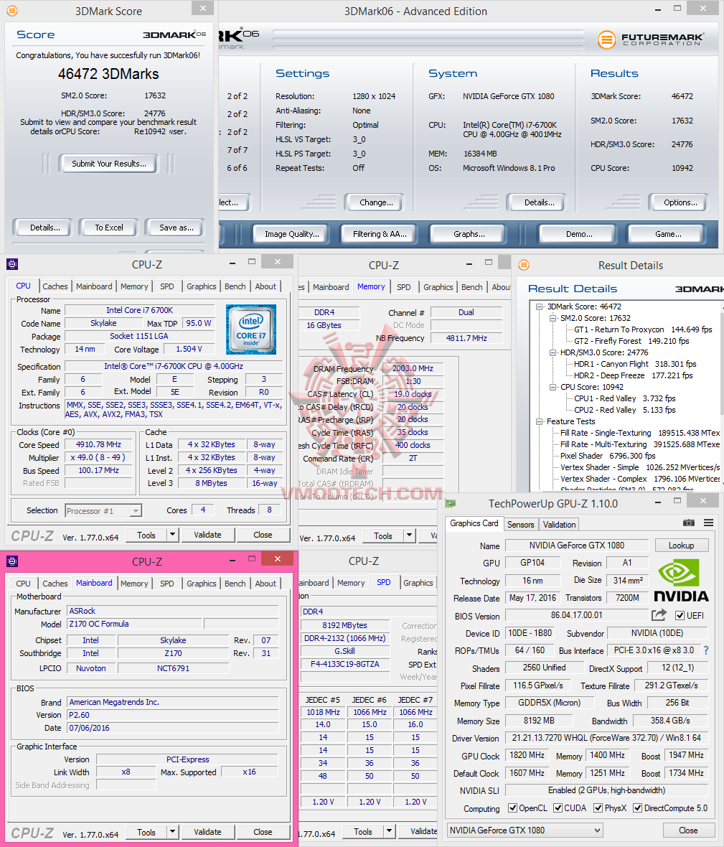This screenshot has width=724, height=847.
Task: Click the Core Speed 4910.78 MHz field
Action: [99, 444]
